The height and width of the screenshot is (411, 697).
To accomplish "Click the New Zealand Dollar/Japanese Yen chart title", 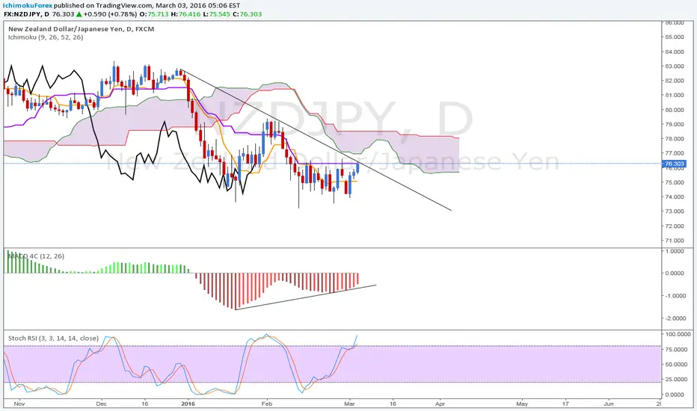I will pyautogui.click(x=82, y=29).
